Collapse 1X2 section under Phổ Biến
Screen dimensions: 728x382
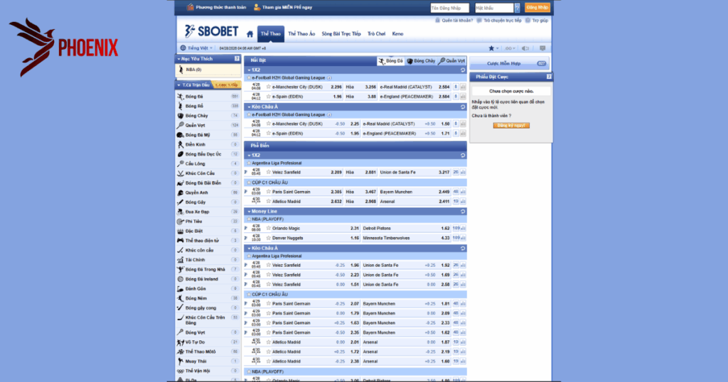249,155
